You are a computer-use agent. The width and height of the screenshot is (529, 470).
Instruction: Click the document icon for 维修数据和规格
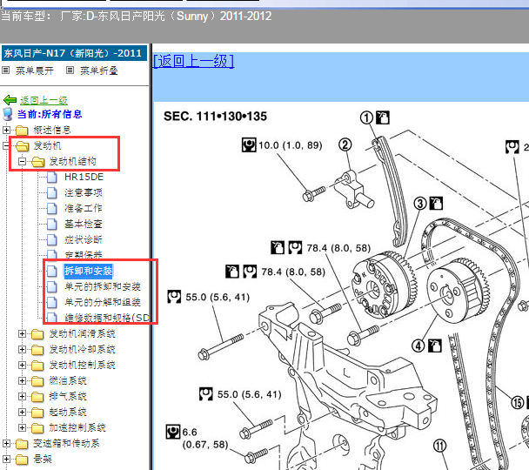pyautogui.click(x=51, y=317)
